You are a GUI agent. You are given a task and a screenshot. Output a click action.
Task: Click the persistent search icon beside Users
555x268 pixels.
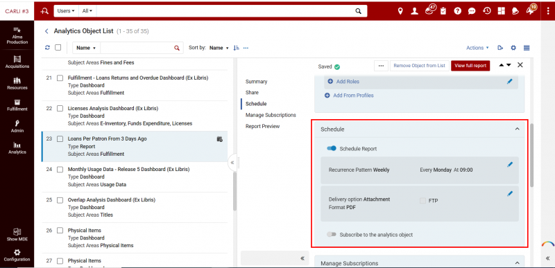coord(44,11)
